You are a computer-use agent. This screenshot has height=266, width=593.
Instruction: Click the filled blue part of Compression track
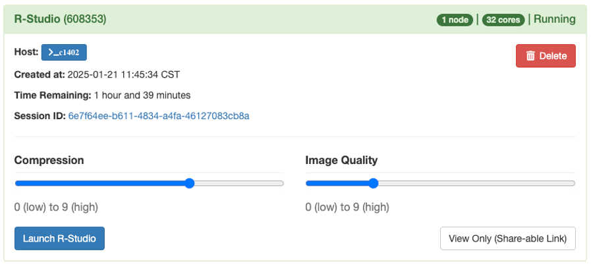pos(100,183)
